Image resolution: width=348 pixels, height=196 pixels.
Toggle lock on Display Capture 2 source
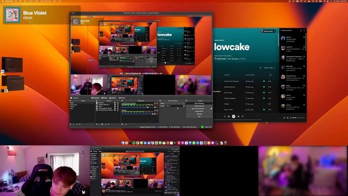(118, 105)
